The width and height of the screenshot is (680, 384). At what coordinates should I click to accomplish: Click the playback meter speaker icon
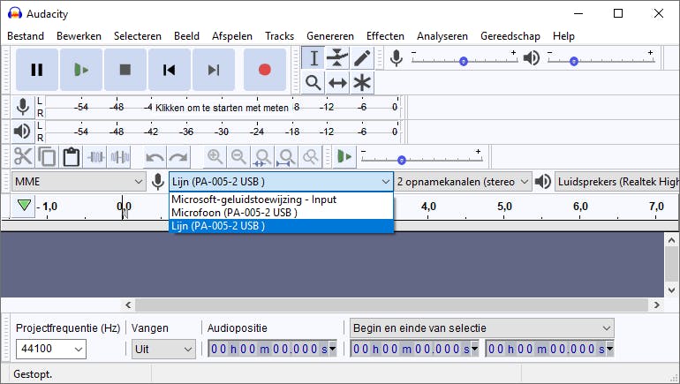pyautogui.click(x=23, y=132)
